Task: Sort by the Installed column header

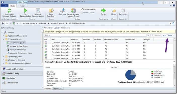Action: 99,39
